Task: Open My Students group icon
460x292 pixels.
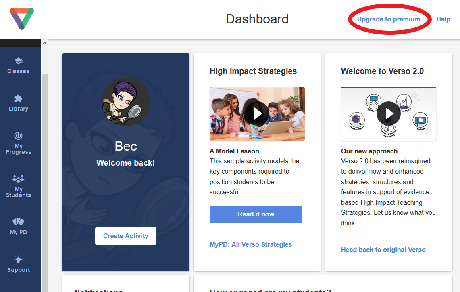Action: (19, 179)
